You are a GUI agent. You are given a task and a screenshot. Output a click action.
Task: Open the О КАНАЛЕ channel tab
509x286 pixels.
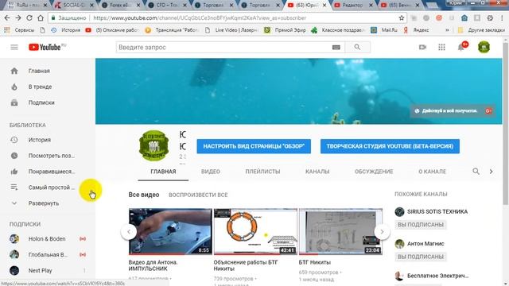[x=432, y=172]
